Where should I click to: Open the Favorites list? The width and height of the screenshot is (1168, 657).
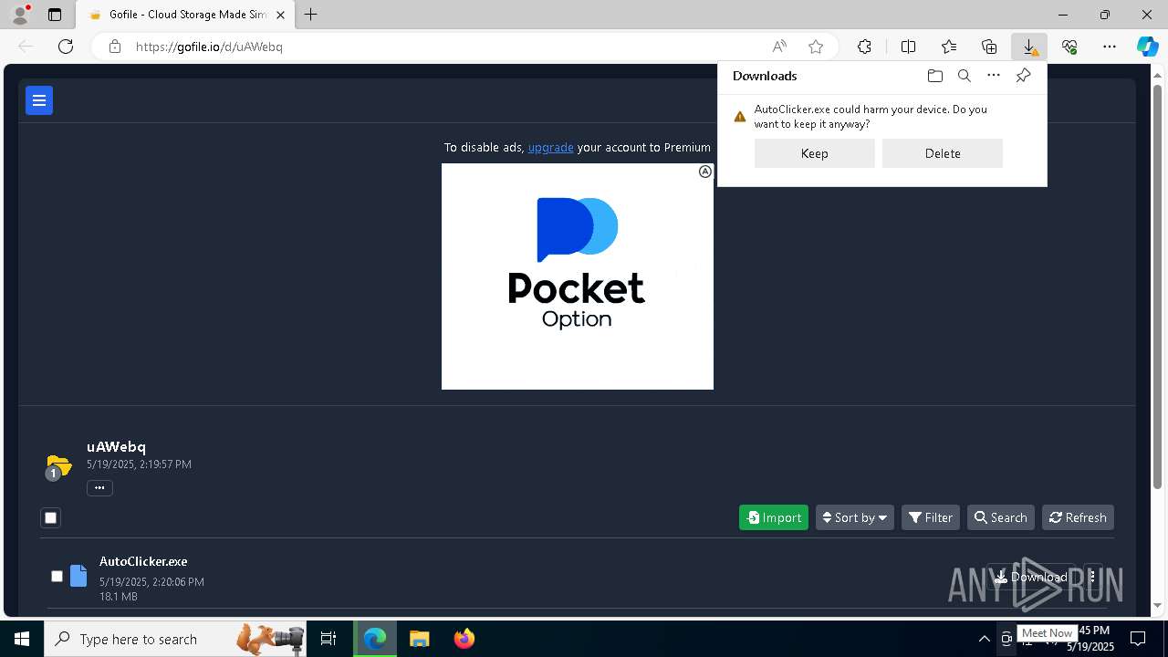click(x=949, y=47)
